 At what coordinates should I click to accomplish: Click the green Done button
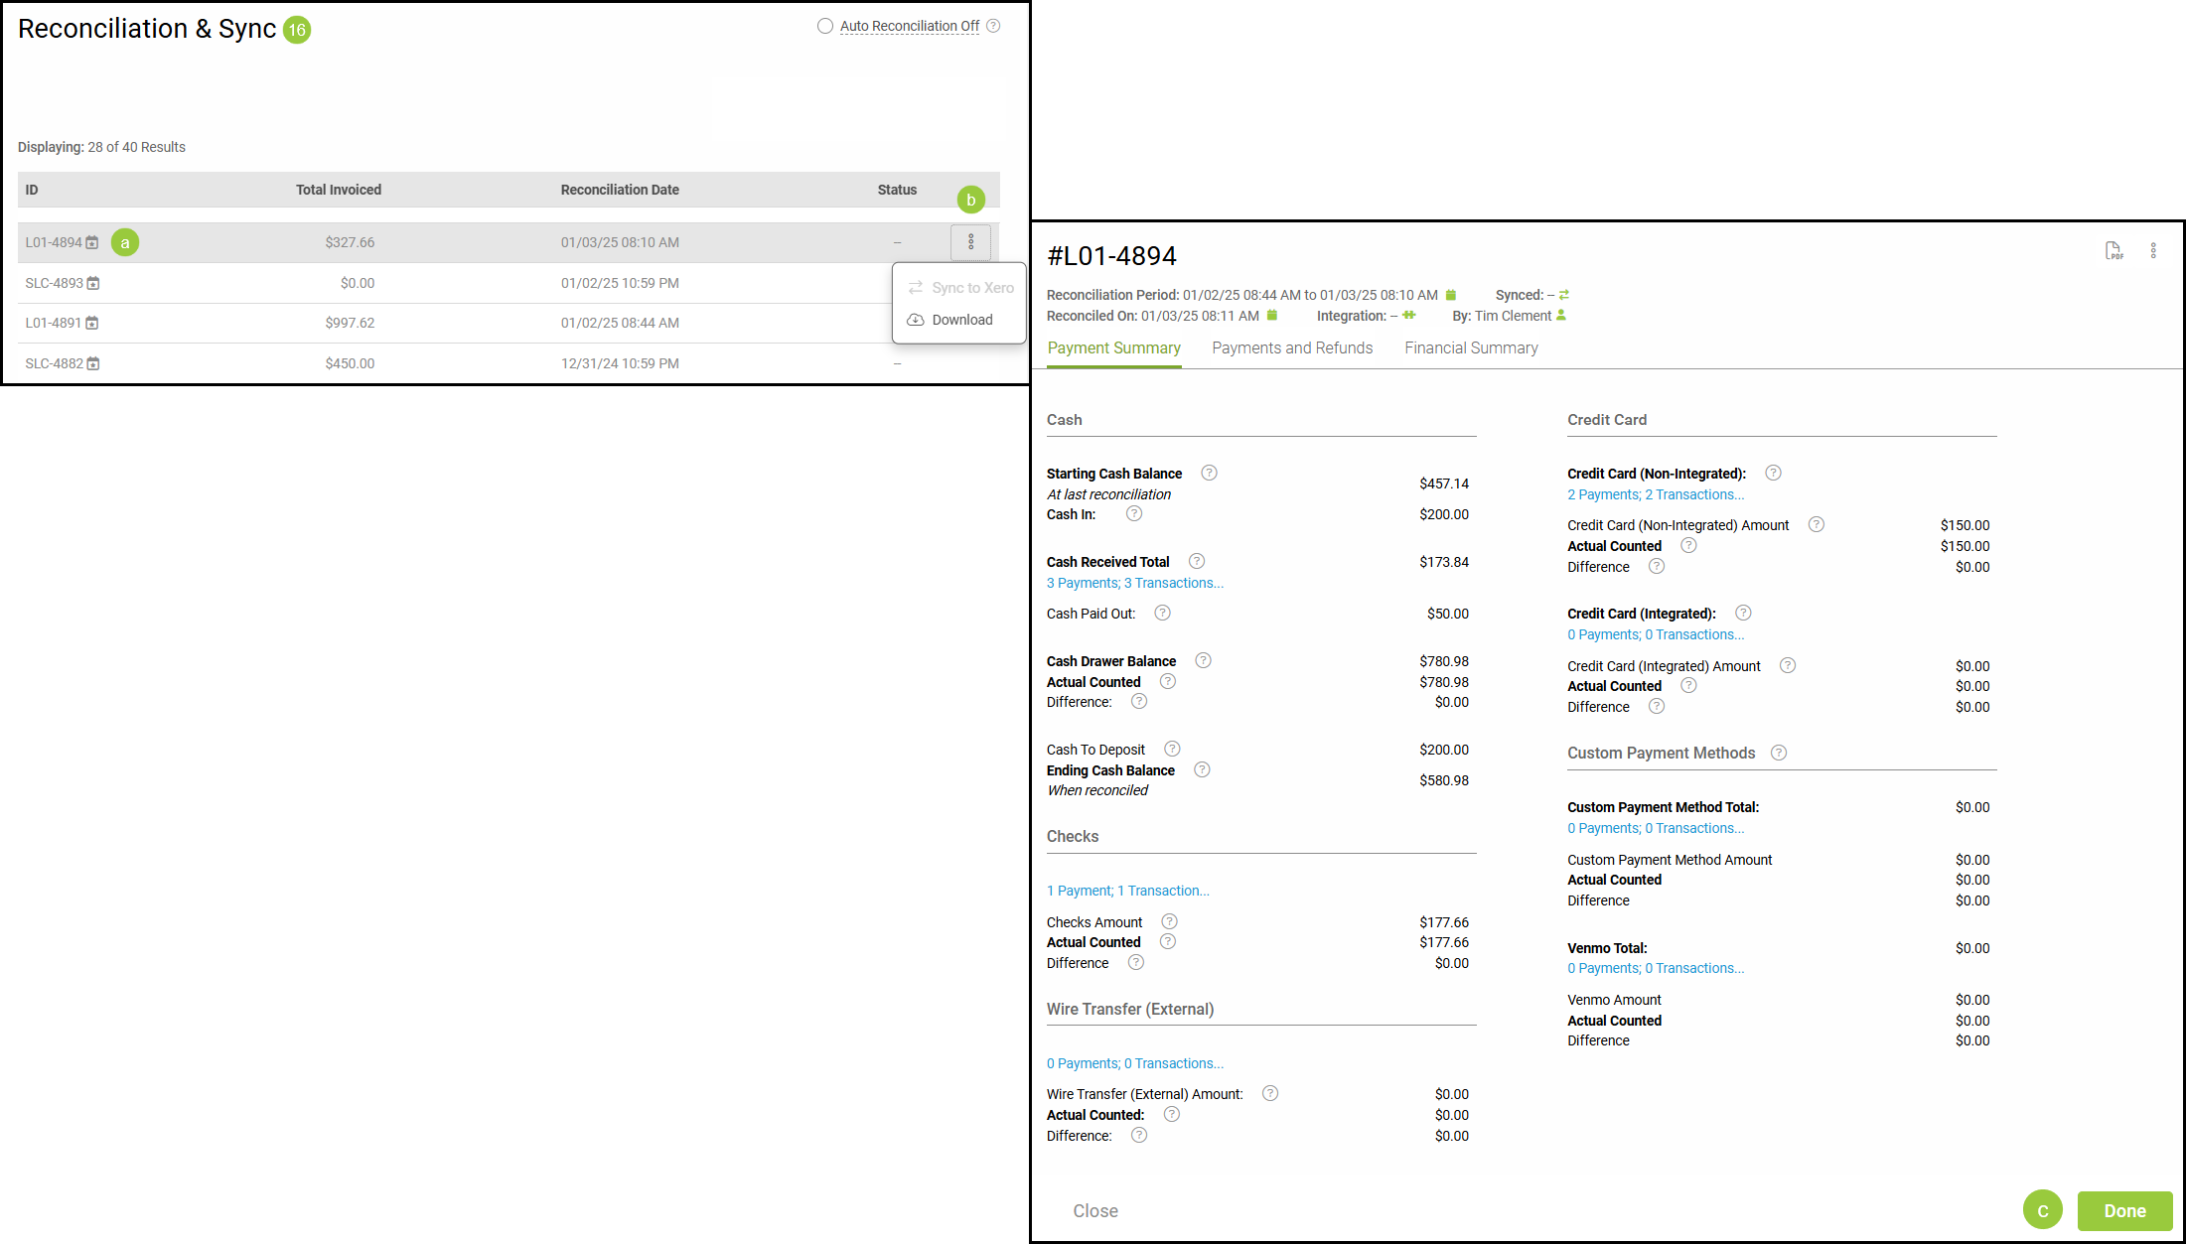pyautogui.click(x=2124, y=1210)
